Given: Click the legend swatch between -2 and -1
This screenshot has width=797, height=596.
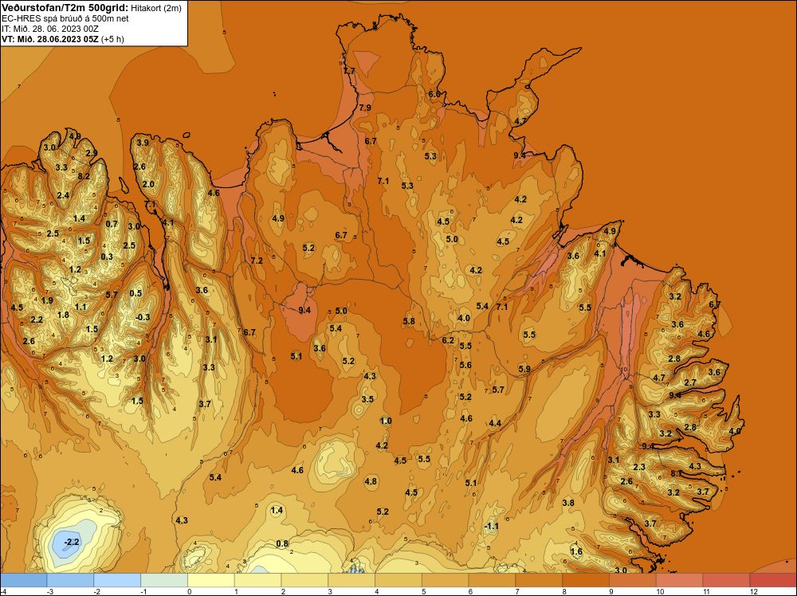Looking at the screenshot, I should (117, 580).
